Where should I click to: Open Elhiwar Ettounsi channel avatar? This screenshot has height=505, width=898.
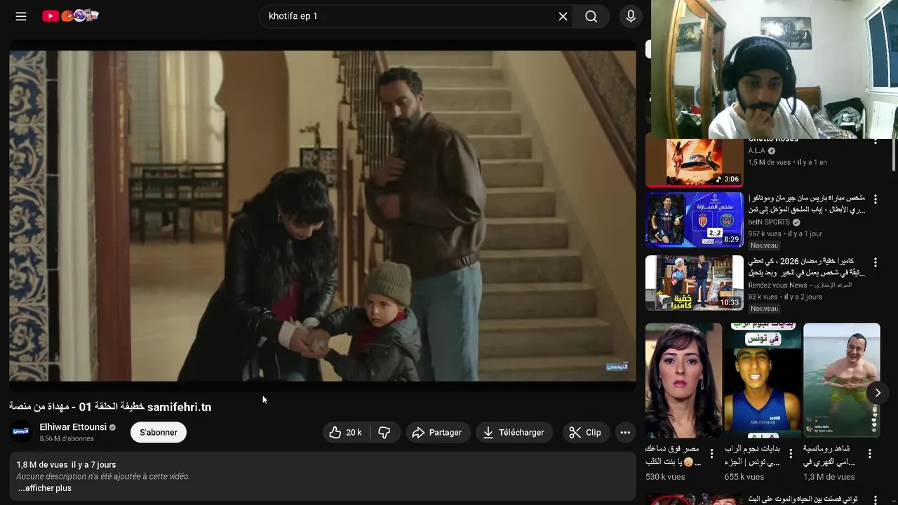[21, 432]
